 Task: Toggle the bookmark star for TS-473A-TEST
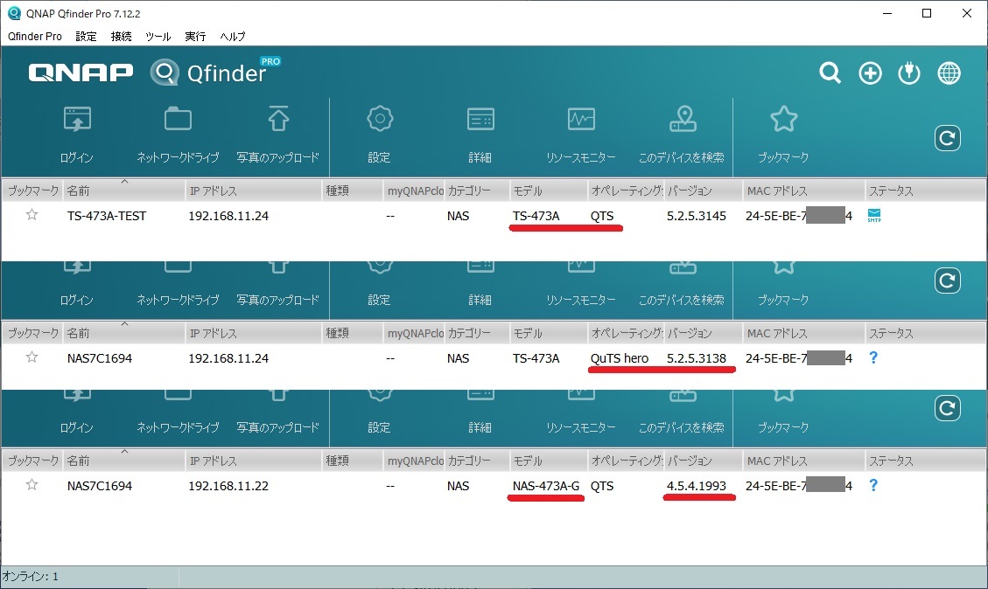click(x=32, y=215)
